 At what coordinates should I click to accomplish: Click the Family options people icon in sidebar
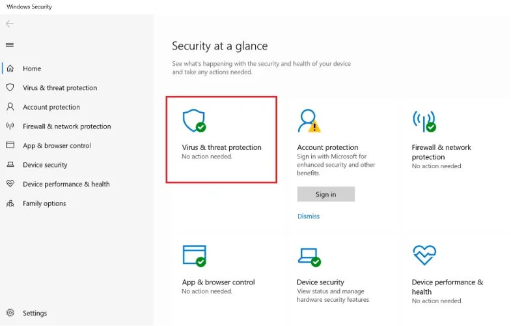pos(10,203)
